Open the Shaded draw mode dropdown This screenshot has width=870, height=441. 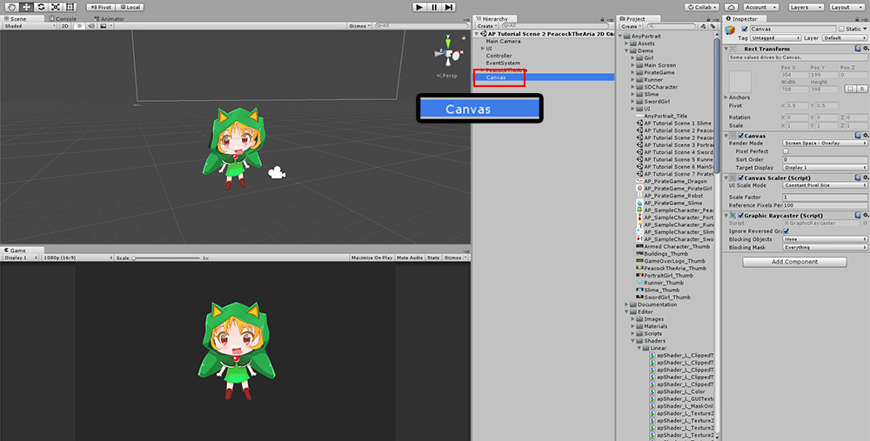coord(29,25)
